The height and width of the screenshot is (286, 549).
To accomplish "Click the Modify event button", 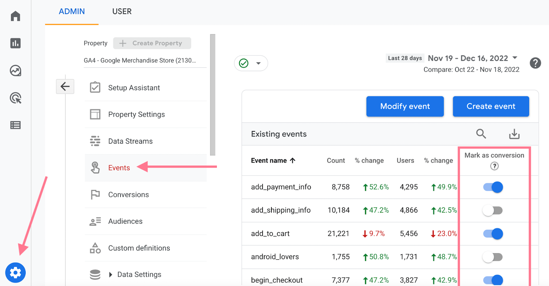I will pyautogui.click(x=405, y=106).
